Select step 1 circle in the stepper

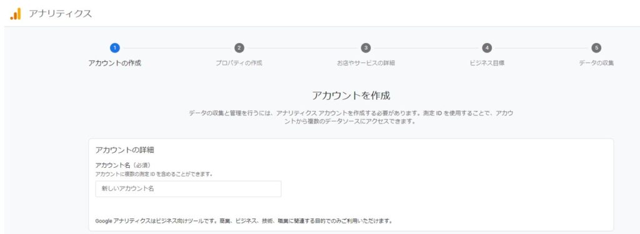point(115,47)
